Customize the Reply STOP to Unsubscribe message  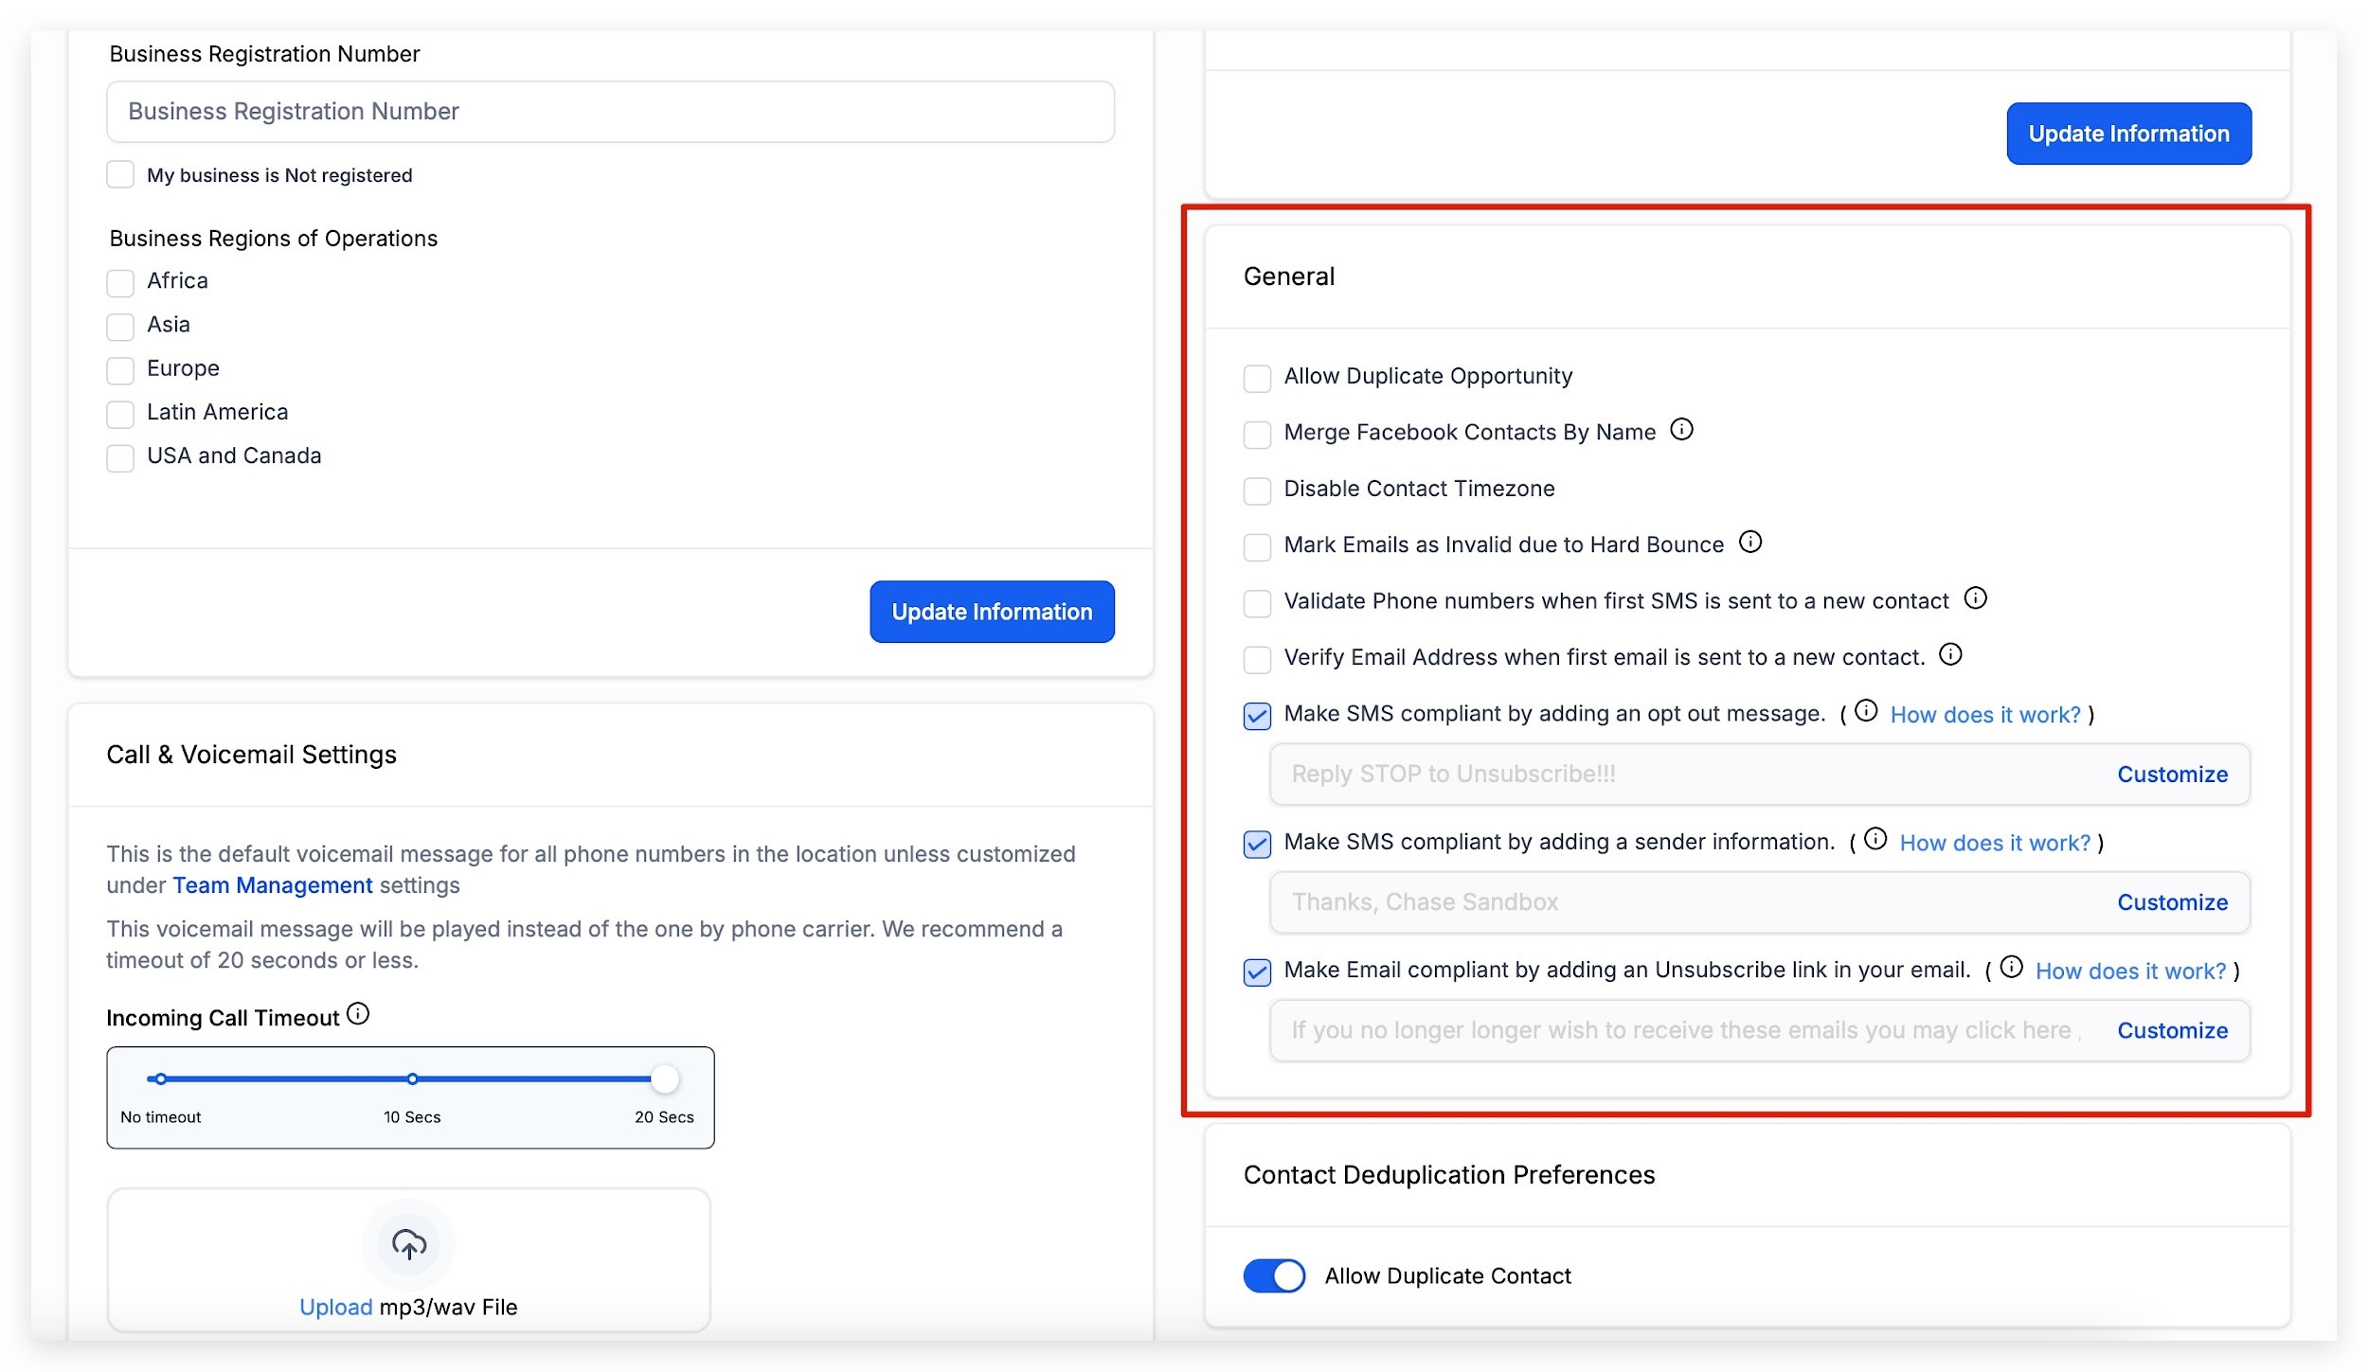[x=2172, y=775]
